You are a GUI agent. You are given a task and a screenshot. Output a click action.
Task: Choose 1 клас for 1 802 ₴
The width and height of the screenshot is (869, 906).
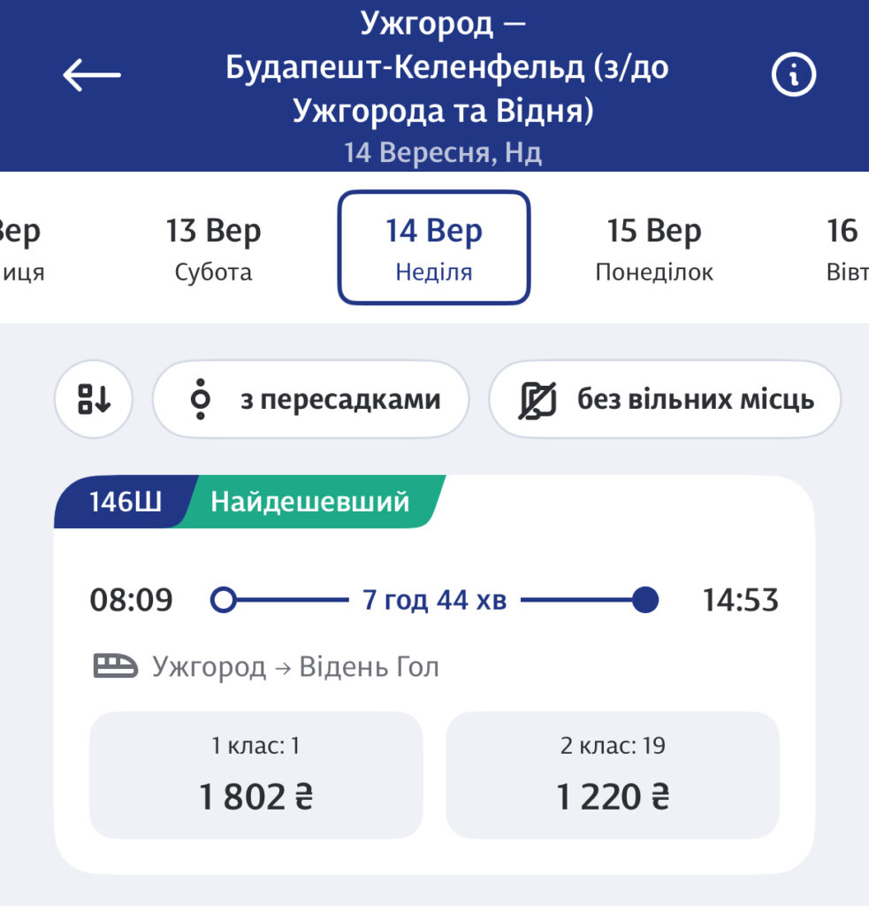[256, 775]
